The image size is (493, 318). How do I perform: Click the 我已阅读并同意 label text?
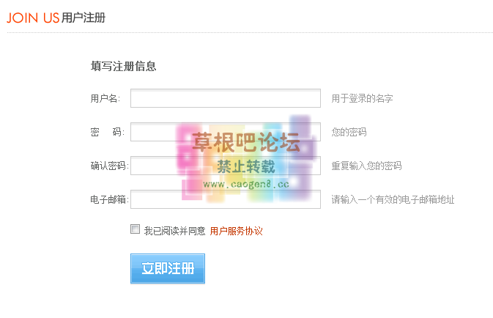tap(174, 231)
